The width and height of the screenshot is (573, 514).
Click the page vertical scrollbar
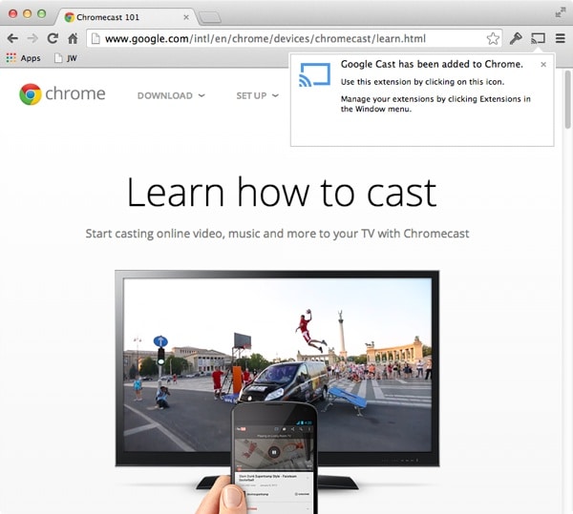tap(567, 99)
